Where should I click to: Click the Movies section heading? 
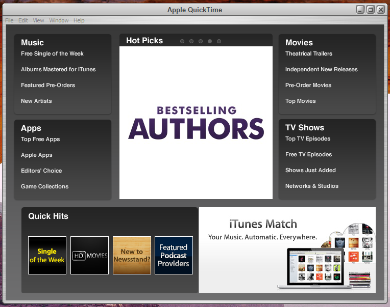point(299,42)
